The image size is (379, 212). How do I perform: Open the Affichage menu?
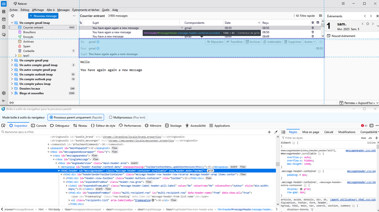point(38,10)
